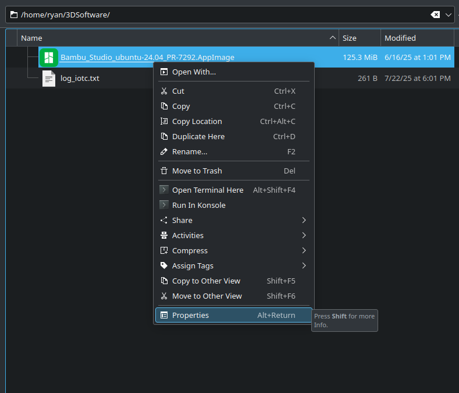459x393 pixels.
Task: Click the Open With play icon
Action: [164, 72]
